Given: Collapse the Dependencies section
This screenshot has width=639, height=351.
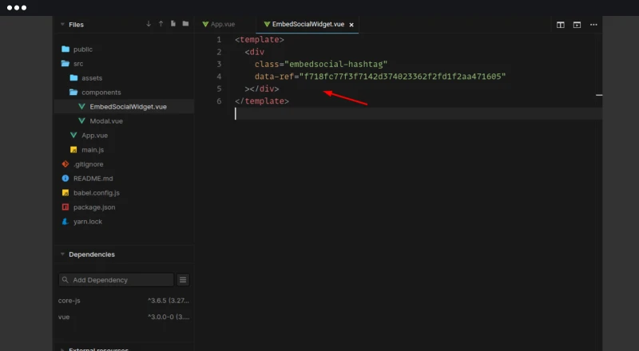Looking at the screenshot, I should click(62, 254).
